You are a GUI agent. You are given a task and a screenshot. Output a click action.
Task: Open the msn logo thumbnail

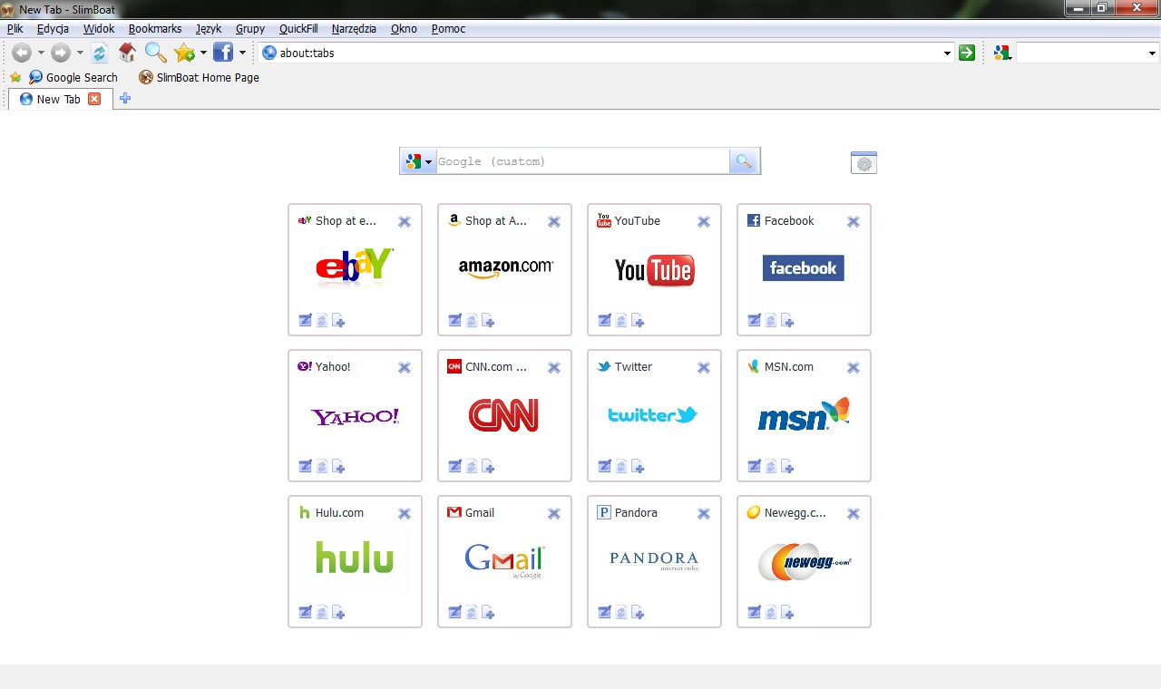[804, 414]
